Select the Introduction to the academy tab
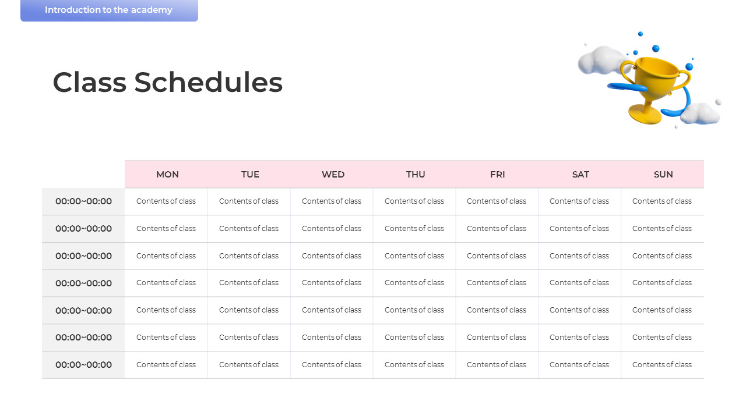This screenshot has height=419, width=746. 109,10
